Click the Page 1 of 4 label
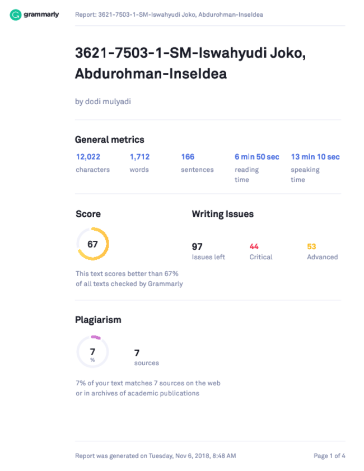This screenshot has height=471, width=364. coord(329,456)
